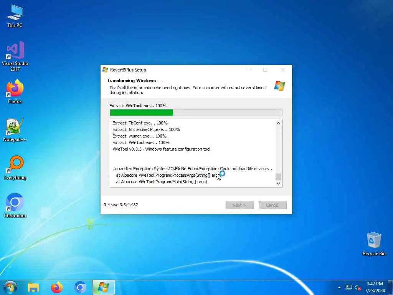Select the 'Extract: ImmersiveCPL.exe... 100%' log line
Screen dimensions: 393x295
point(146,129)
